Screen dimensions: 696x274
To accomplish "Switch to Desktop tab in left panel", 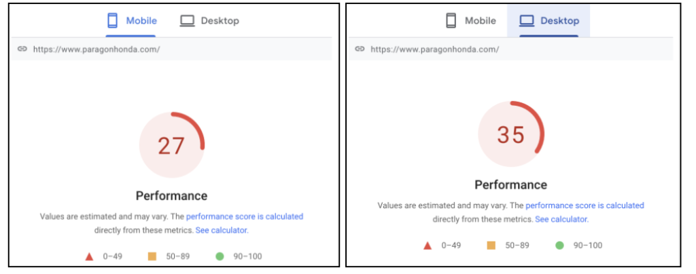I will 209,21.
